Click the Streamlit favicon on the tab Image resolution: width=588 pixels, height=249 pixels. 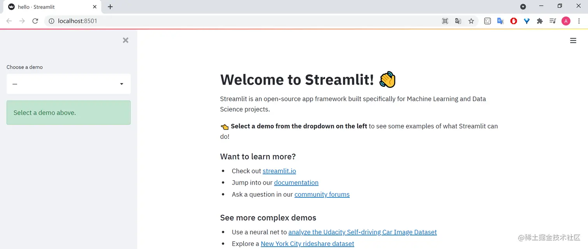pos(11,7)
